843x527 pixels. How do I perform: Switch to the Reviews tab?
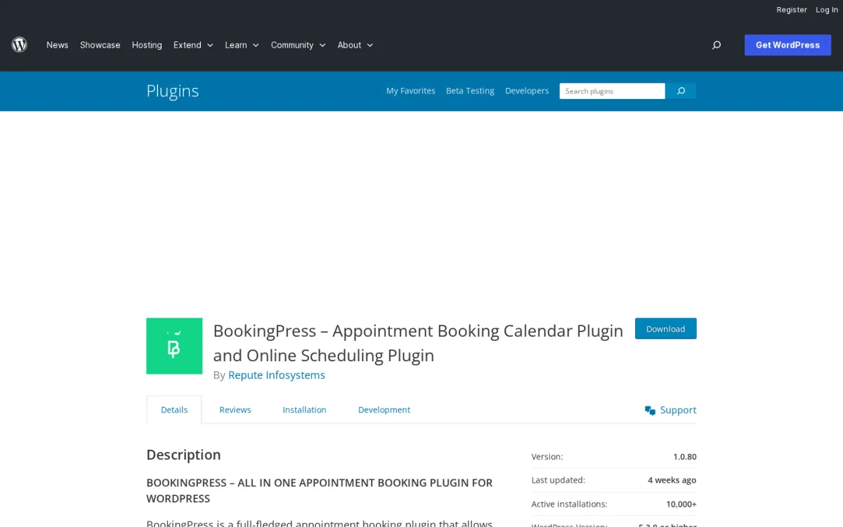pos(235,410)
